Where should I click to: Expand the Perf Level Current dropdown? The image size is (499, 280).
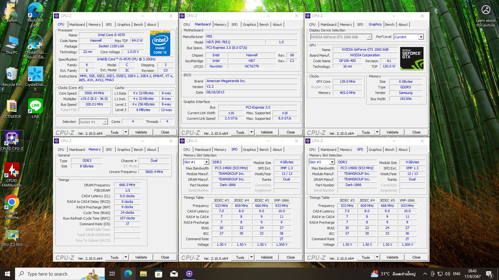pos(421,37)
